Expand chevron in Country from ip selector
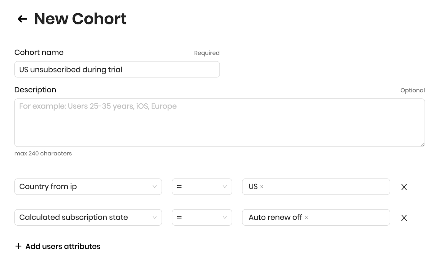Screen dimensions: 441x270 [155, 187]
